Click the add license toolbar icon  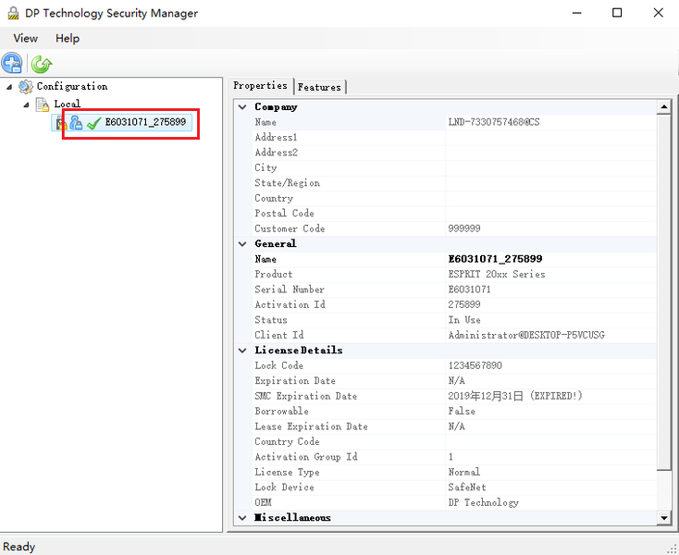(x=12, y=64)
